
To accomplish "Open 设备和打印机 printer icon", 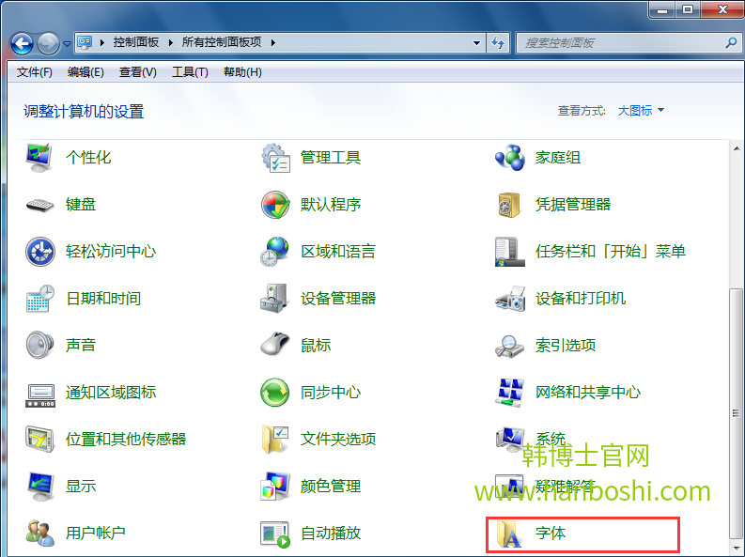I will 510,298.
